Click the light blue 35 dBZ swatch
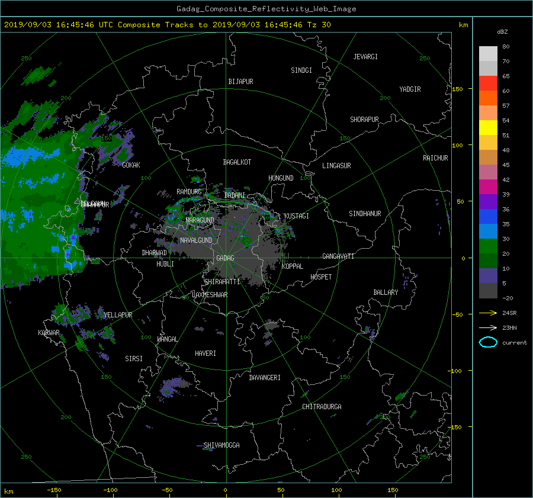533x498 pixels. coord(488,231)
